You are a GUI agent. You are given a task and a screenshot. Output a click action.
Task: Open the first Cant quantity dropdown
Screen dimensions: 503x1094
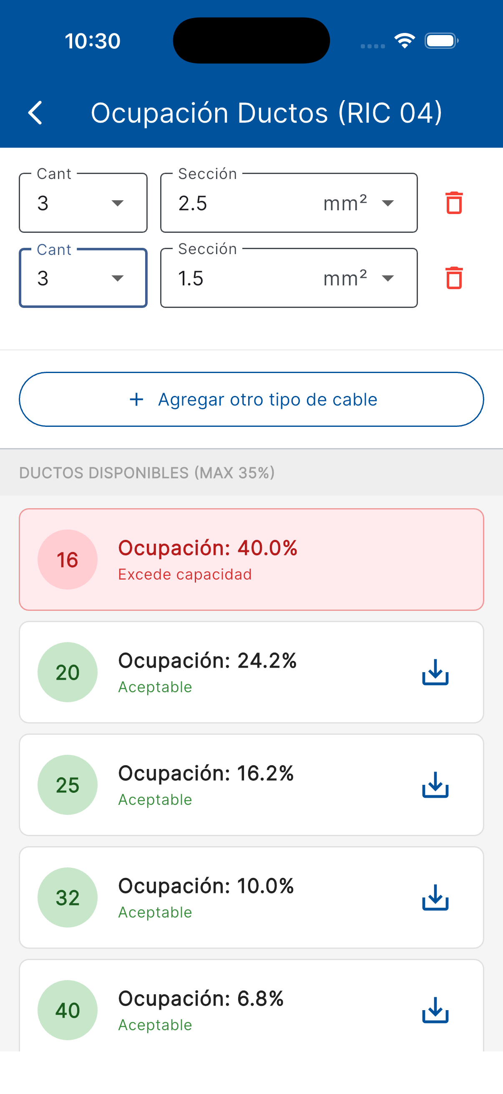coord(83,203)
